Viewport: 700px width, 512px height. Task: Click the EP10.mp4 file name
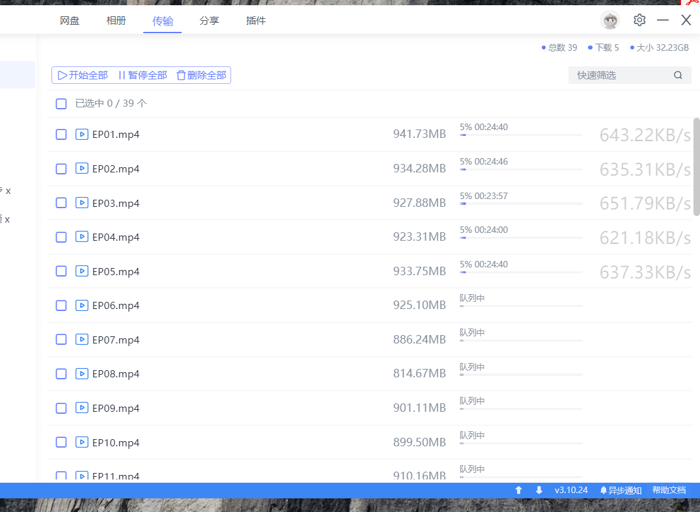pyautogui.click(x=116, y=442)
